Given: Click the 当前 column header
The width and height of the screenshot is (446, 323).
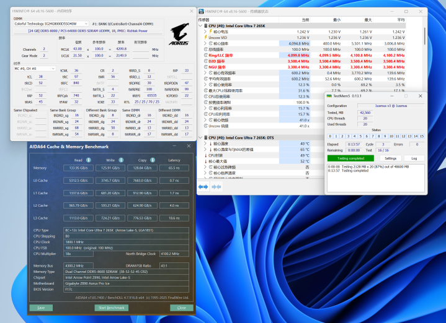Looking at the screenshot, I should tap(295, 20).
